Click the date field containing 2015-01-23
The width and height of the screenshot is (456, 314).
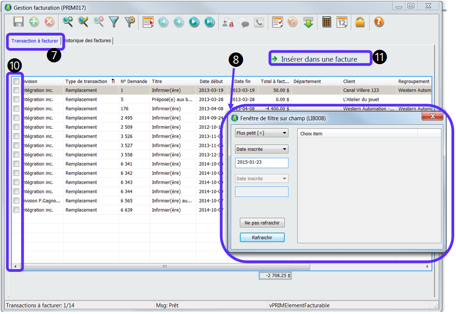coord(262,162)
